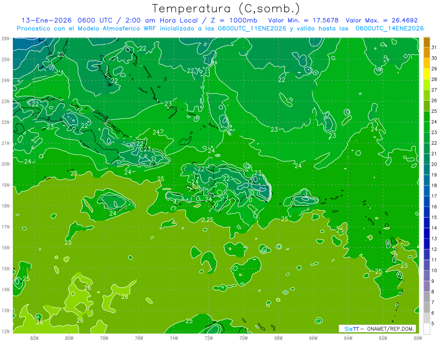Image resolution: width=444 pixels, height=343 pixels.
Task: Click the '20' color bar label
Action: coord(434,164)
